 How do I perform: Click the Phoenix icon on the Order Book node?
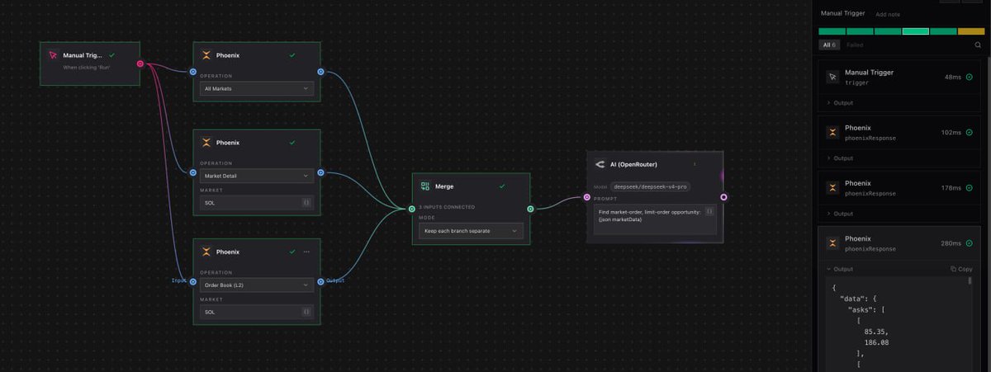coord(206,252)
